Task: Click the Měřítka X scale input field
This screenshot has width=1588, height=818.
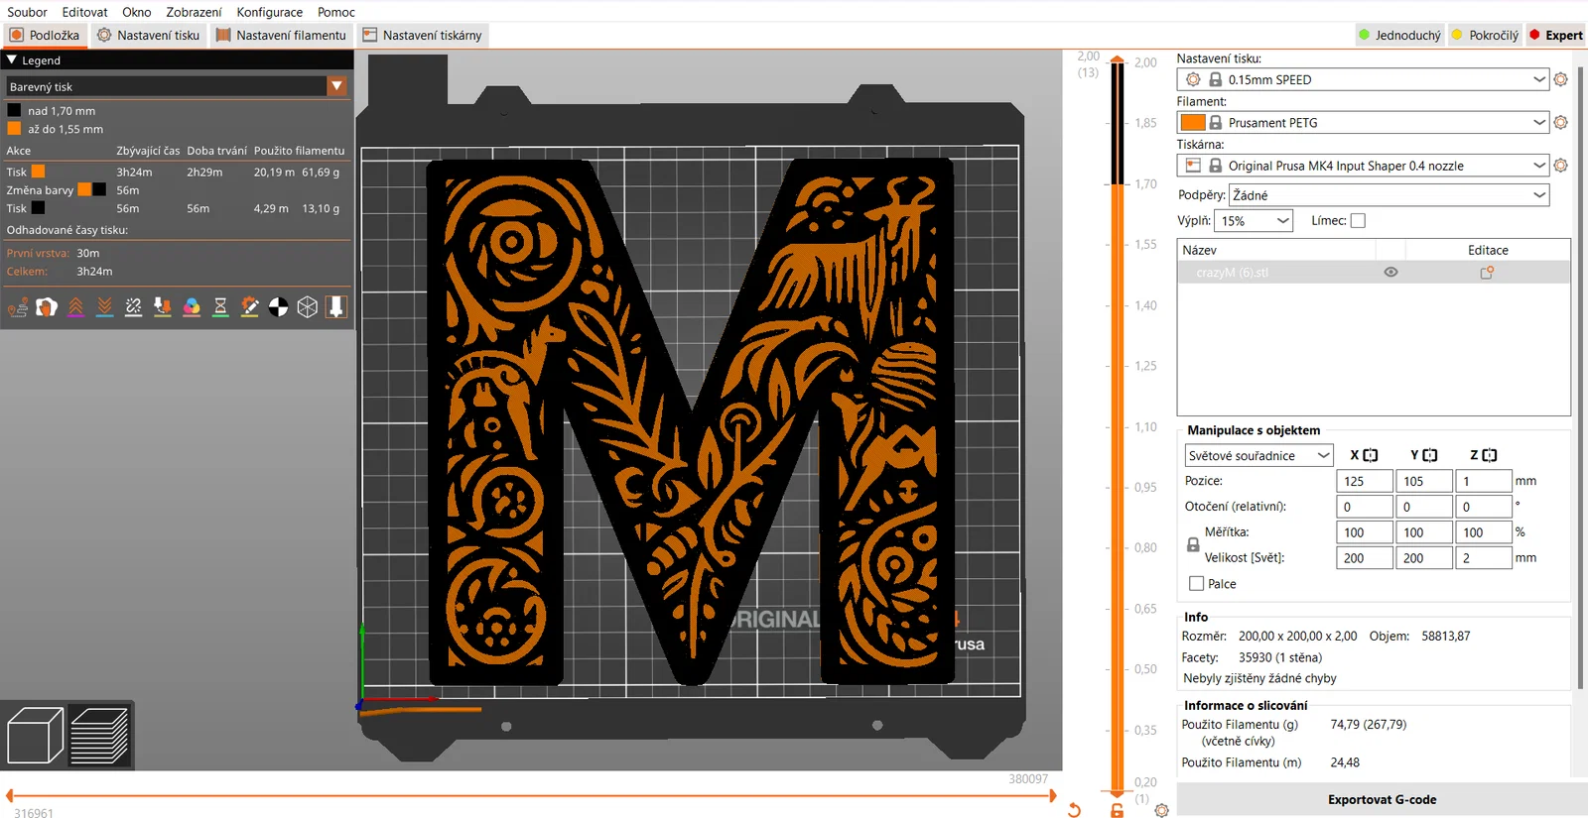Action: [1364, 532]
